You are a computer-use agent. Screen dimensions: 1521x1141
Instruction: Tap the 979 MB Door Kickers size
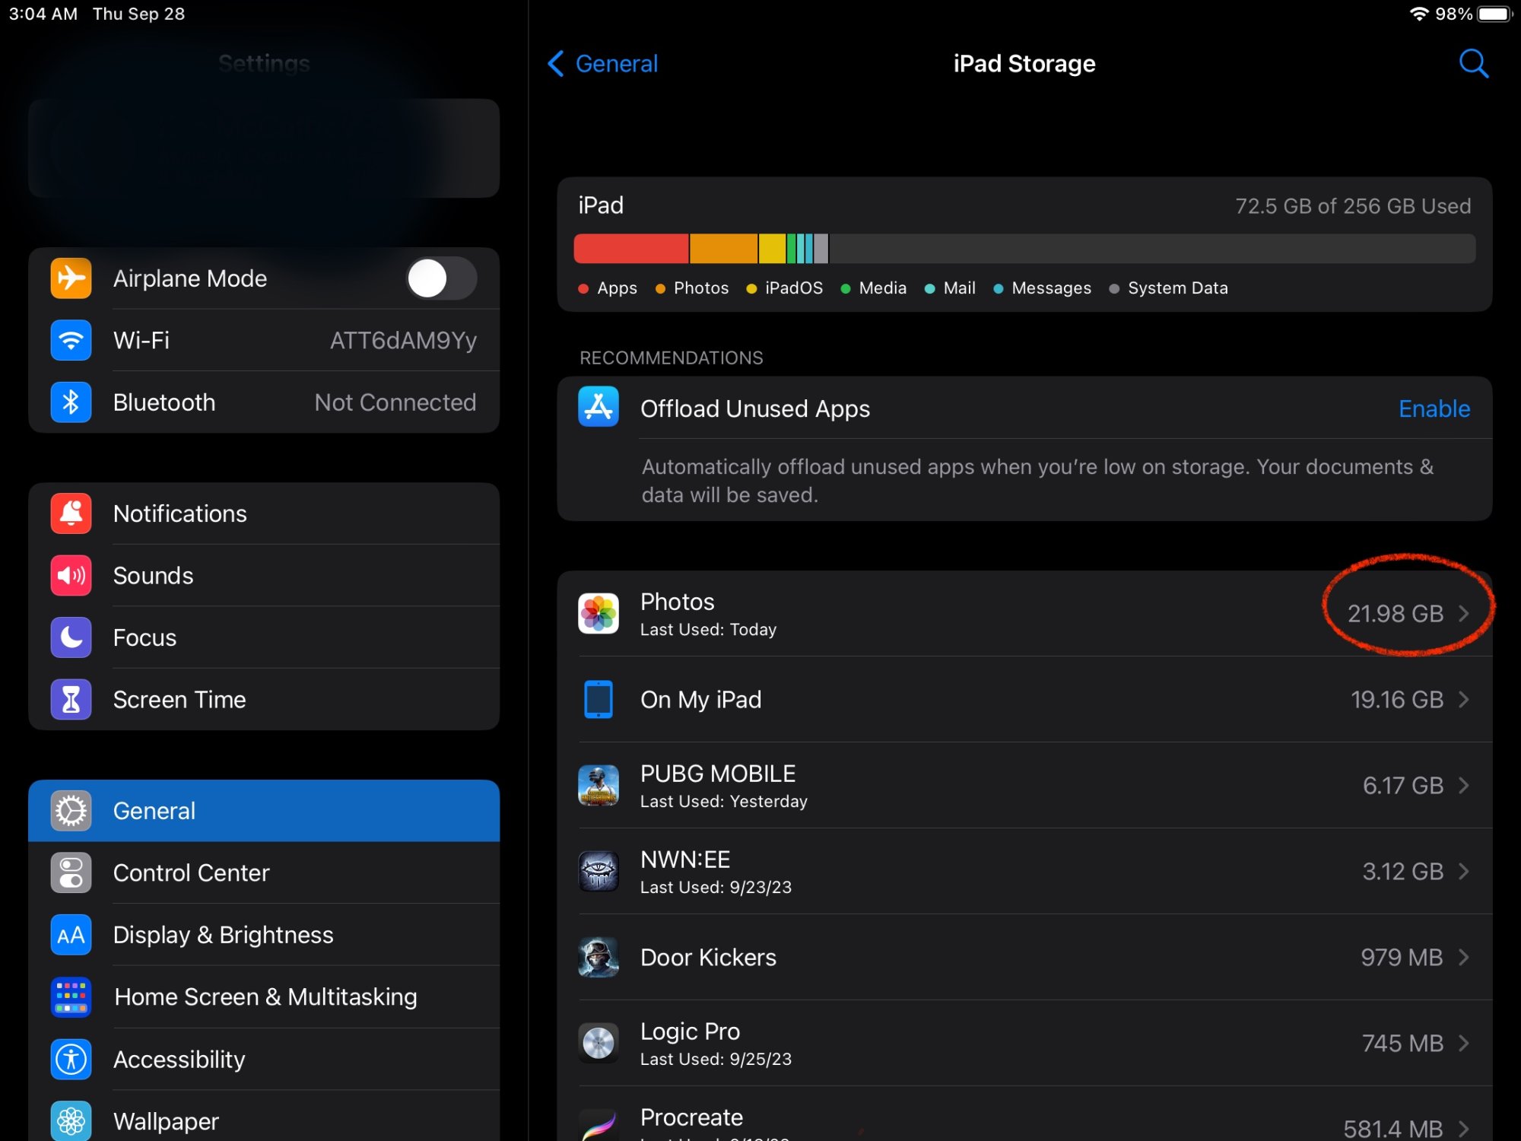(1402, 957)
